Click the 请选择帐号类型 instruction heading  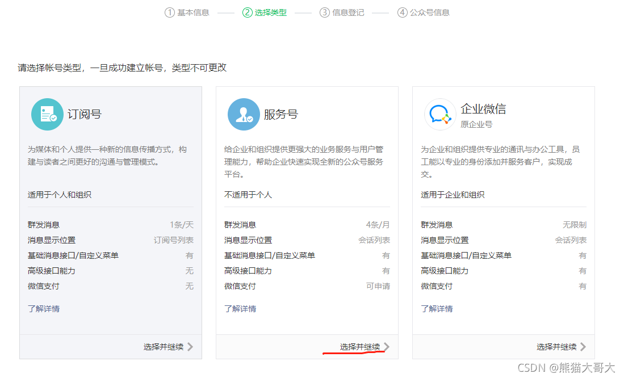click(122, 68)
